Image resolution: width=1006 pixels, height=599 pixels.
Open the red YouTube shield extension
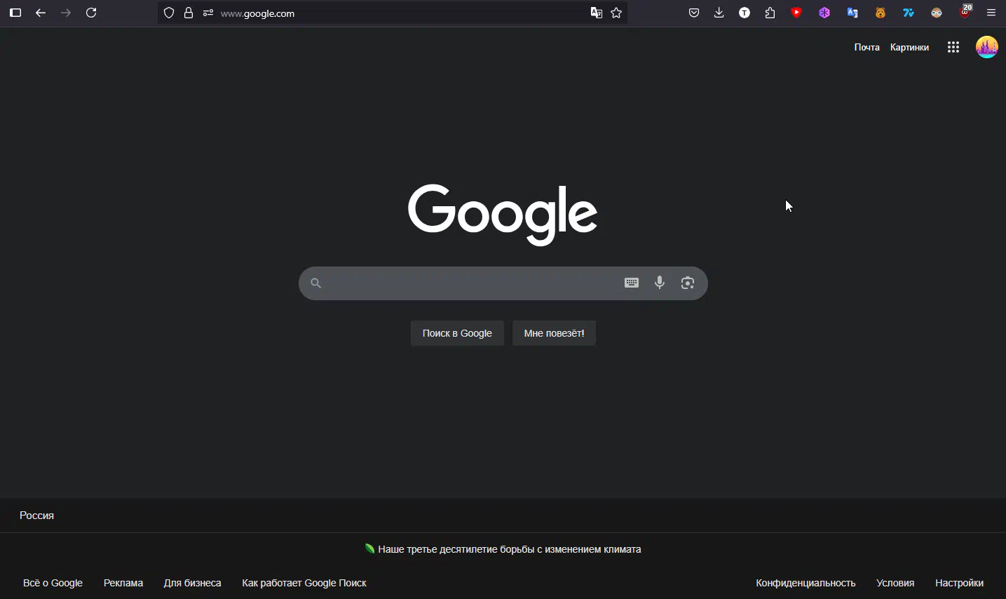click(x=796, y=13)
